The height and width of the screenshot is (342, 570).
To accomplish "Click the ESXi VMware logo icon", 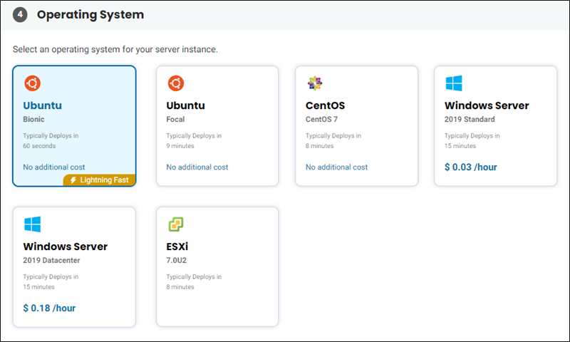I will pyautogui.click(x=176, y=224).
